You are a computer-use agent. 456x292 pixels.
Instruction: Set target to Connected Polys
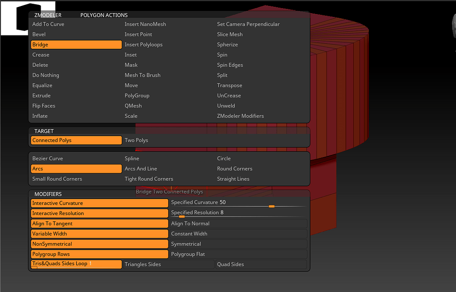(x=76, y=140)
